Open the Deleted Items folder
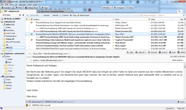This screenshot has width=186, height=110. (x=11, y=36)
